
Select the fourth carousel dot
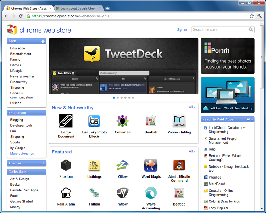pos(125,98)
